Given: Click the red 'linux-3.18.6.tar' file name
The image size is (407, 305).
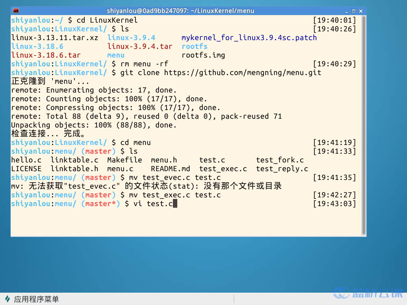Looking at the screenshot, I should (x=46, y=55).
